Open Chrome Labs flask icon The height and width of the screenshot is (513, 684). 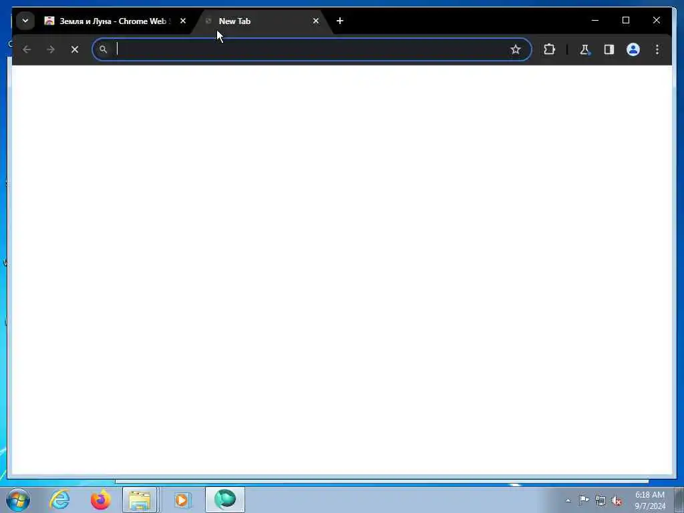[x=584, y=49]
